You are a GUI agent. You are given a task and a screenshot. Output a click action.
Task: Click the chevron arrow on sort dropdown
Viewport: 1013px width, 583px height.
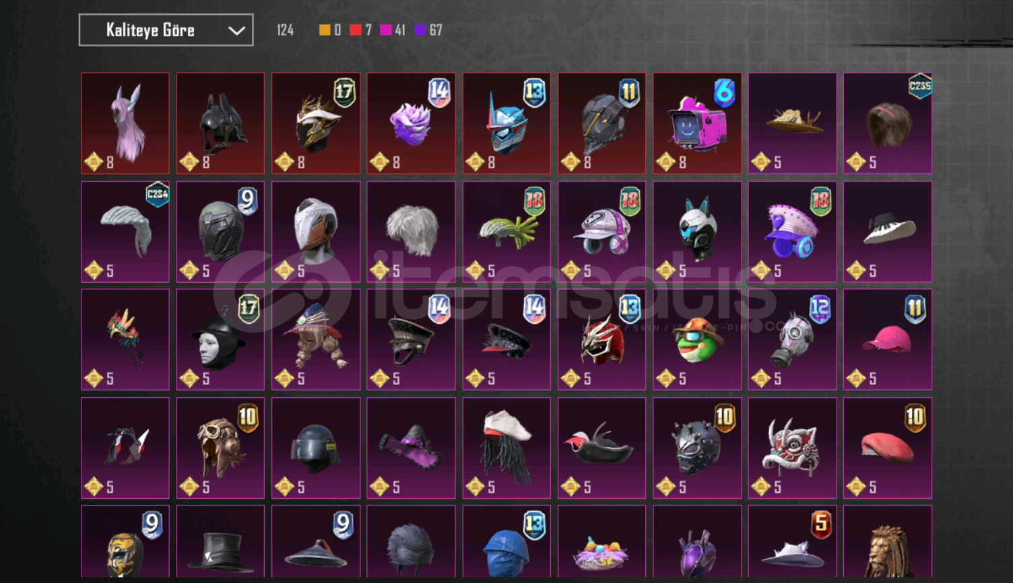(236, 31)
